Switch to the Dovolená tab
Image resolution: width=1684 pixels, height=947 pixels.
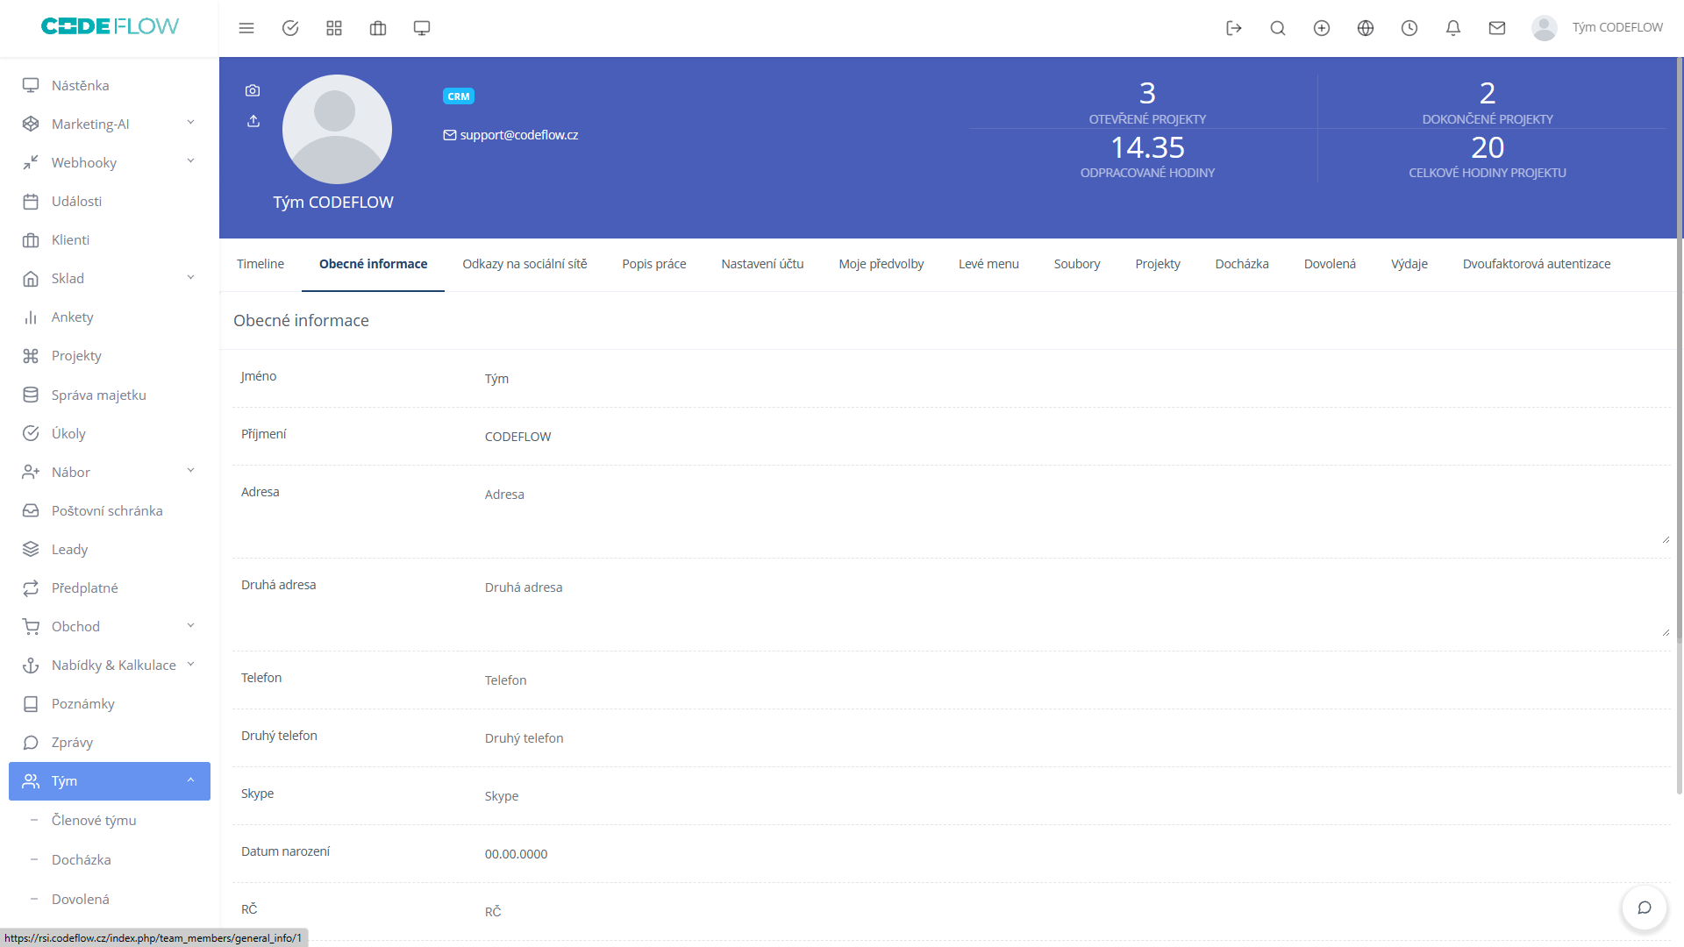[1330, 264]
